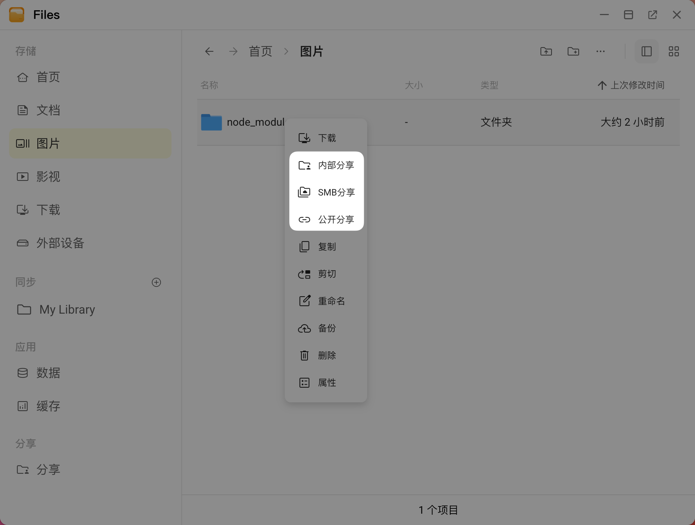
Task: Open the 缓存 app section
Action: pyautogui.click(x=48, y=406)
